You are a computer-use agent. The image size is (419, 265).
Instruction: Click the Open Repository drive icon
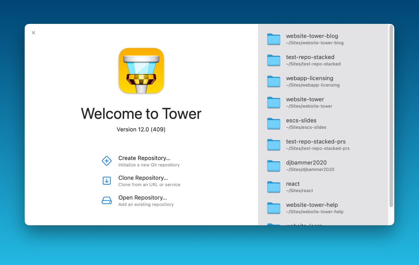107,201
